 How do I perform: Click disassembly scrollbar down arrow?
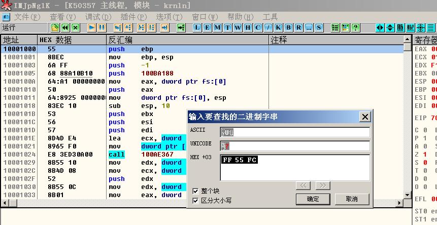pos(408,195)
